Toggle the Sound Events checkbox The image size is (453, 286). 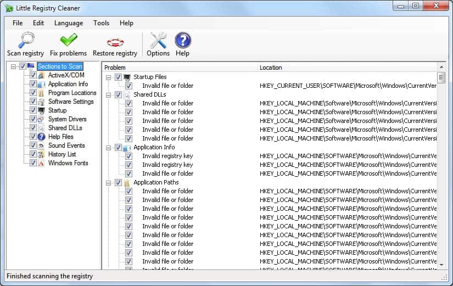pos(33,145)
